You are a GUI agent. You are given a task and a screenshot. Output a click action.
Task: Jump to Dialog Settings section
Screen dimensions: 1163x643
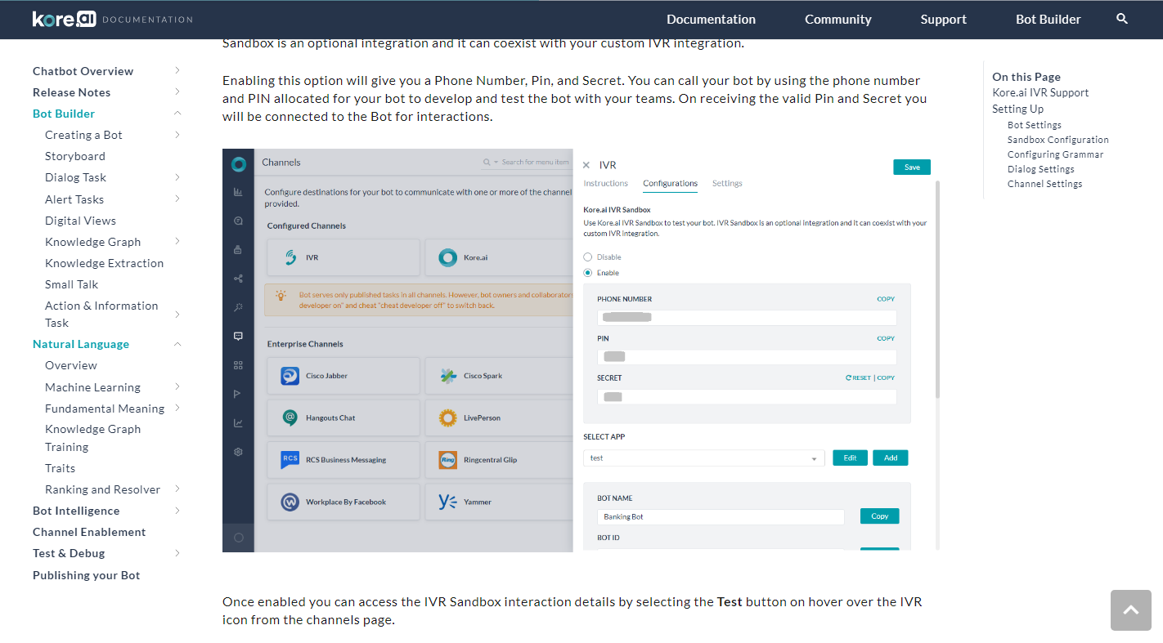1041,169
